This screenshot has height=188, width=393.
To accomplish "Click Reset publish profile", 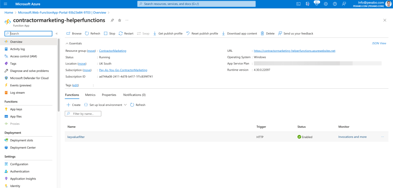I will [202, 33].
